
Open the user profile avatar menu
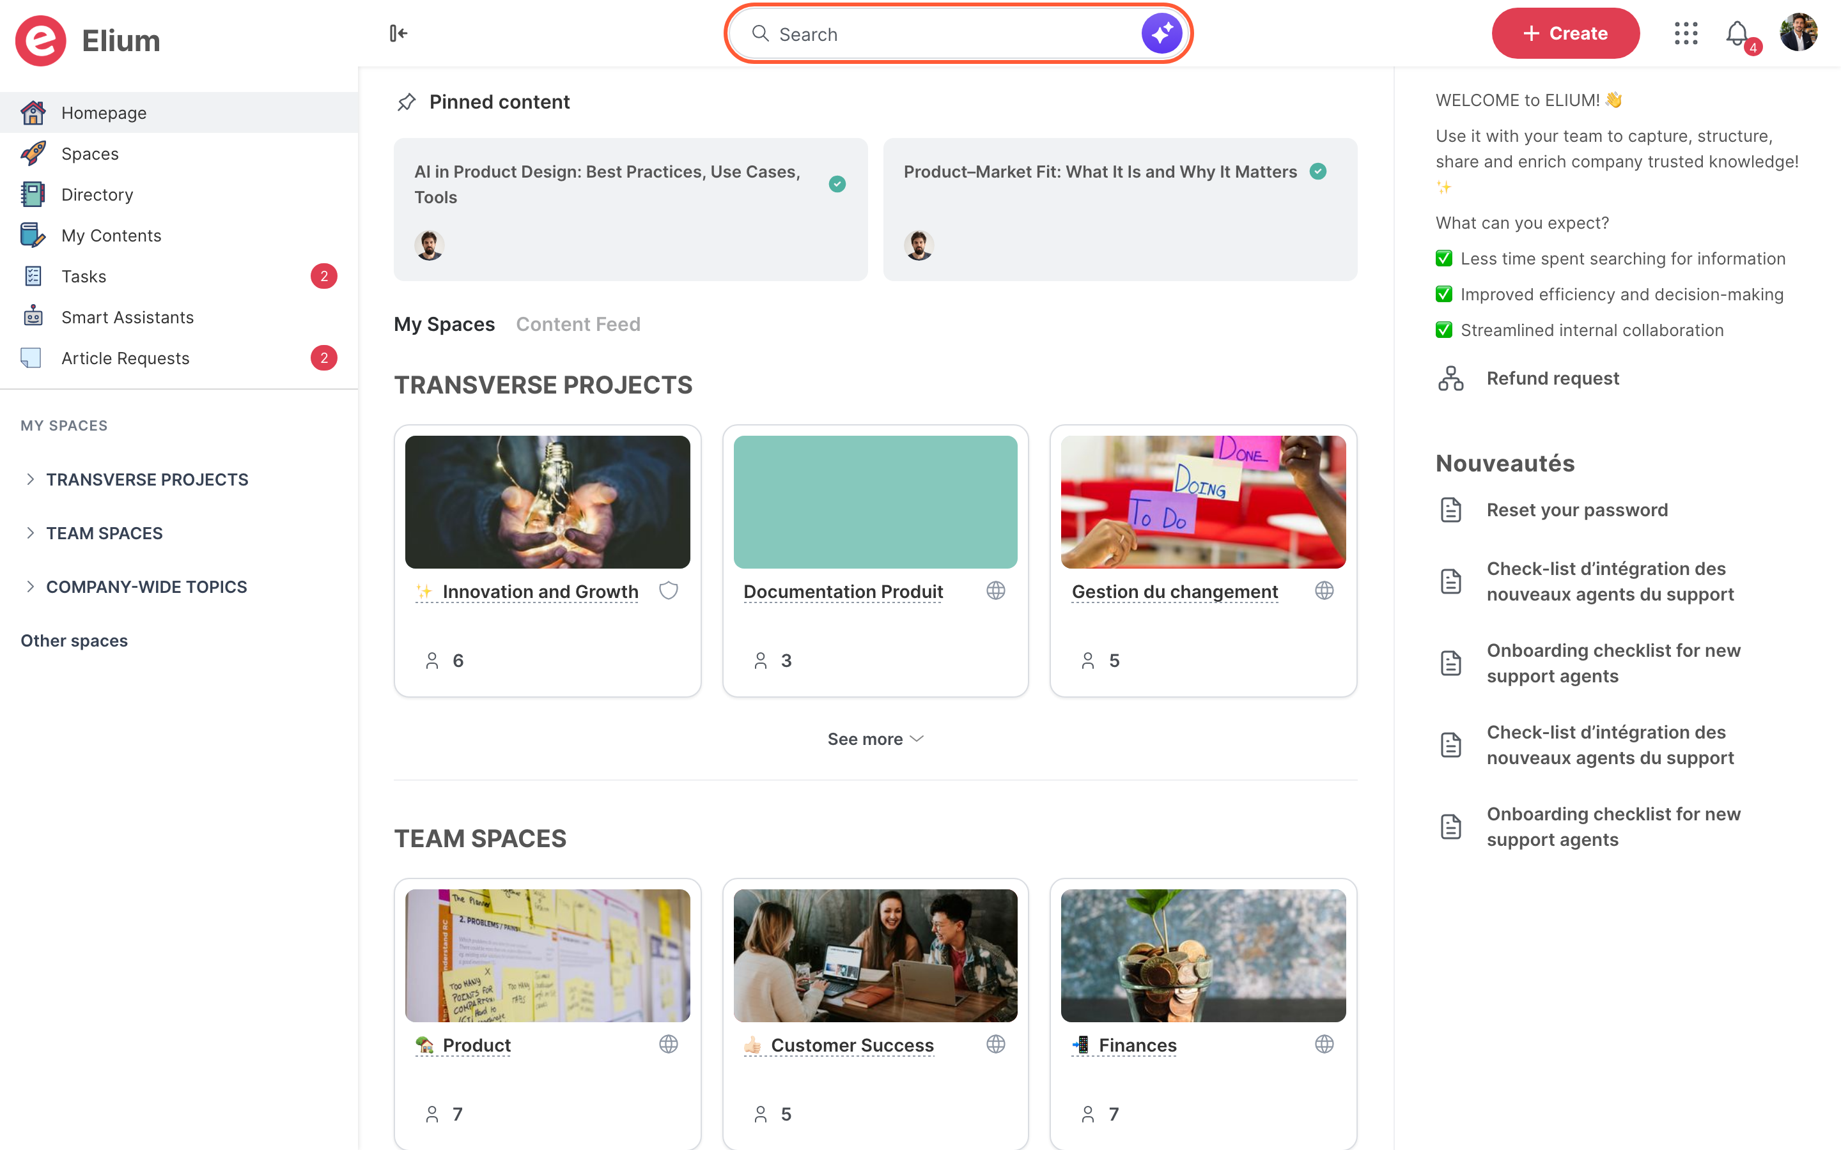[x=1798, y=33]
